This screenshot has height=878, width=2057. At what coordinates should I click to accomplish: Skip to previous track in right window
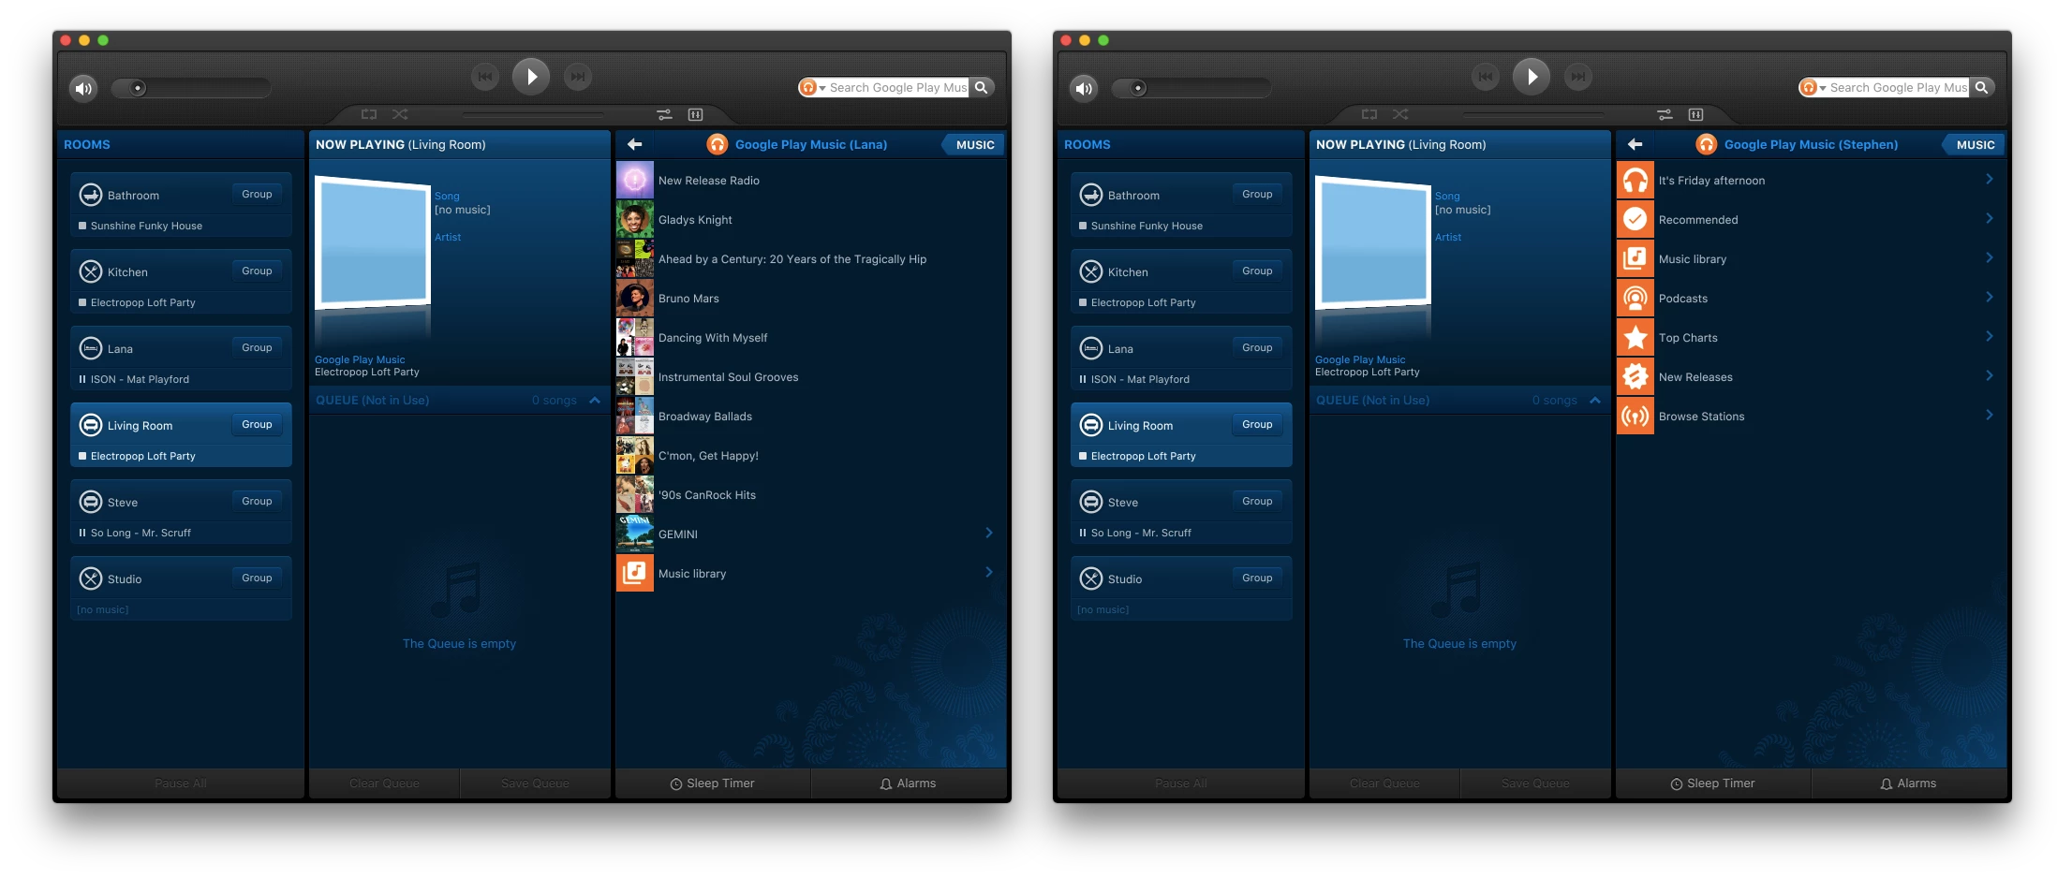pyautogui.click(x=1486, y=77)
